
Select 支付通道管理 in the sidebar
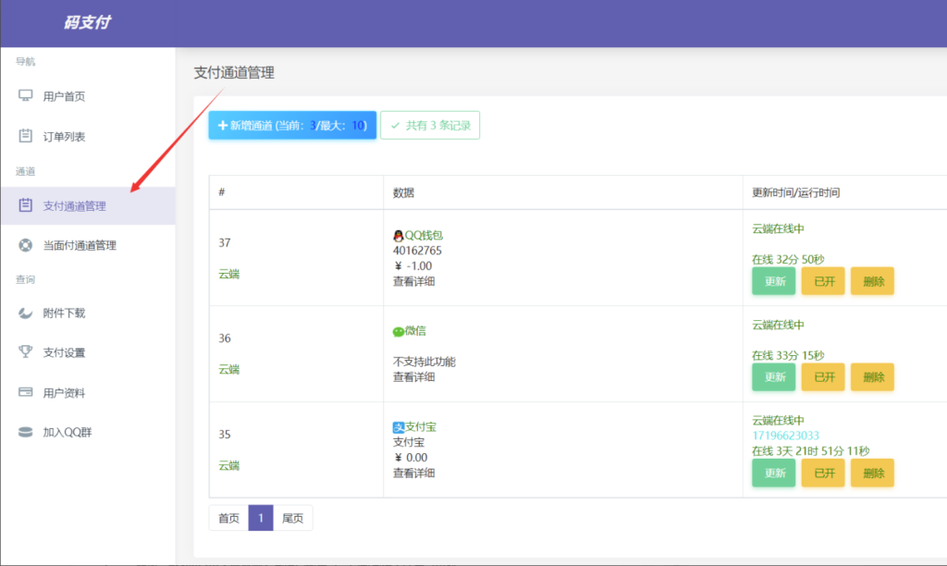tap(88, 205)
